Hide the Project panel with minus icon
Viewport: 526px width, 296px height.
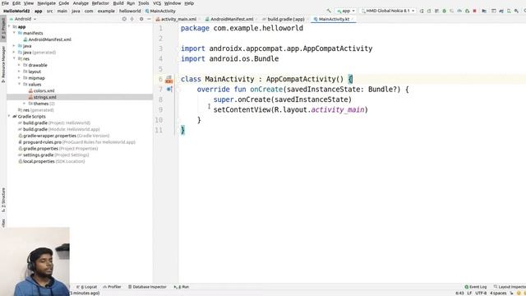tap(149, 19)
